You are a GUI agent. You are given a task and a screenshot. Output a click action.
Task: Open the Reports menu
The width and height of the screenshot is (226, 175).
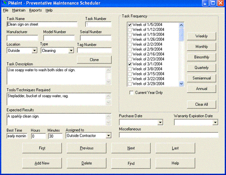[35, 10]
